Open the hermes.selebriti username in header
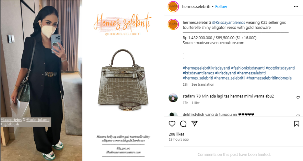Viewport: 303px width, 161px height. tap(196, 7)
